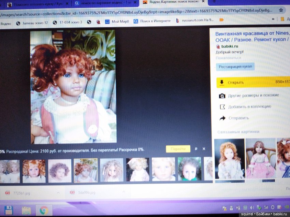
Task: Click the add-to-collection bookmark icon
Action: tap(222, 107)
